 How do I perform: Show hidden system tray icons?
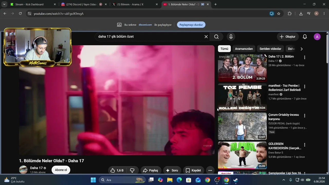(284, 180)
